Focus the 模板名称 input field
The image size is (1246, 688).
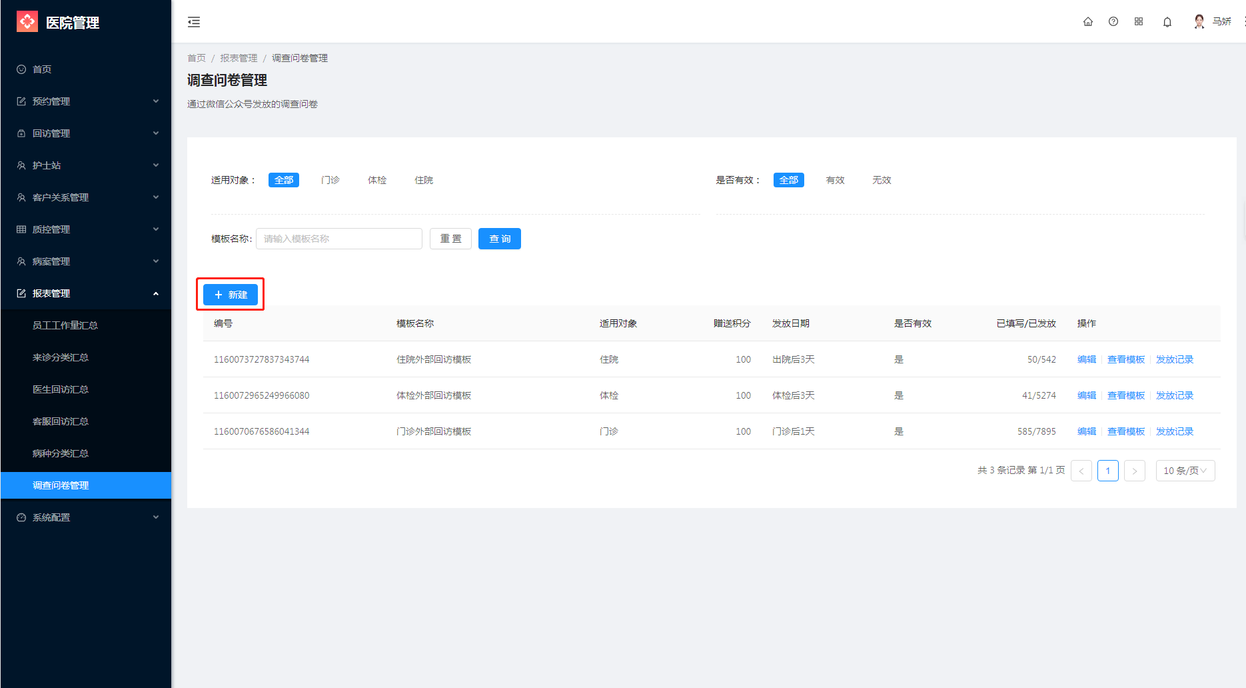click(x=339, y=239)
